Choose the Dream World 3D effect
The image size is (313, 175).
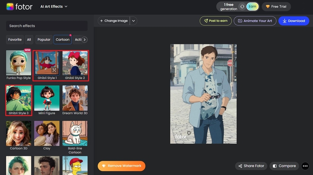coord(75,100)
